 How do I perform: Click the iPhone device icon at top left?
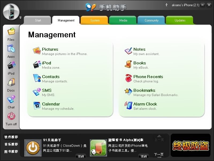(11, 12)
